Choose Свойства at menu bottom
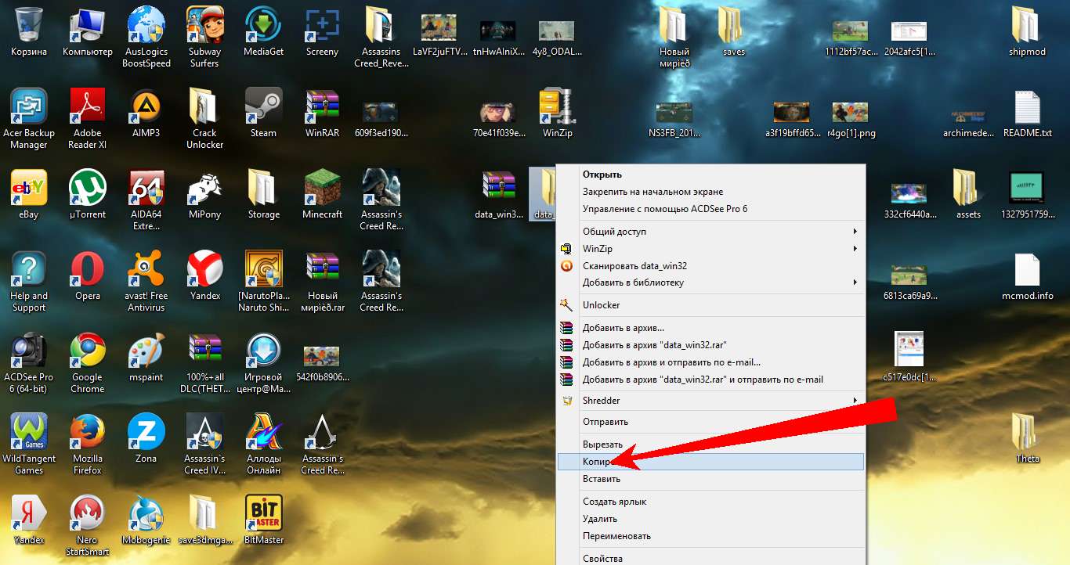 710,558
